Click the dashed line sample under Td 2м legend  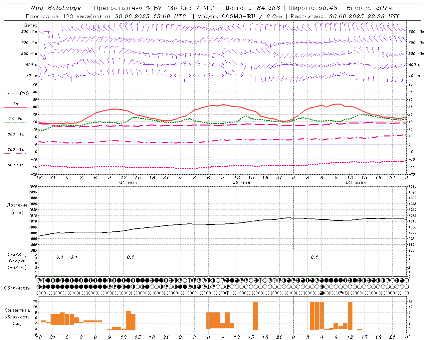pos(15,123)
